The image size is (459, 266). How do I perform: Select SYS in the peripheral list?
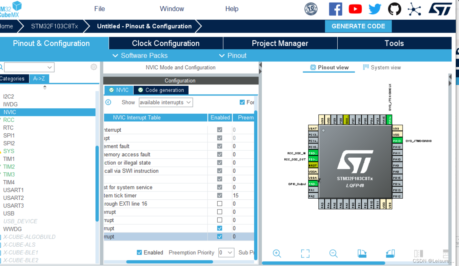(9, 151)
